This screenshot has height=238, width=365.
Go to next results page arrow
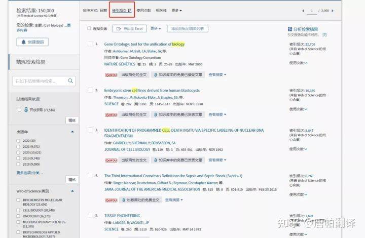tap(333, 11)
